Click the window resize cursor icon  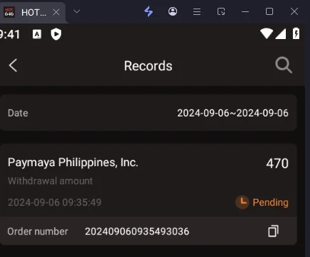221,11
